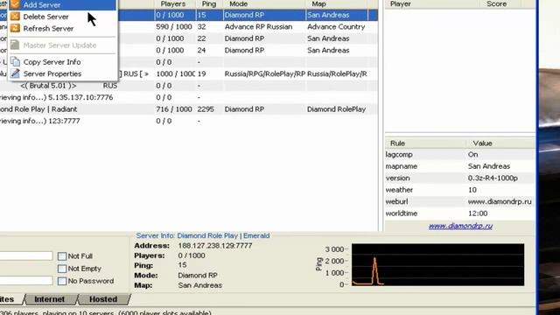Select the Advance RP Russian server row
The width and height of the screenshot is (560, 315).
click(189, 27)
